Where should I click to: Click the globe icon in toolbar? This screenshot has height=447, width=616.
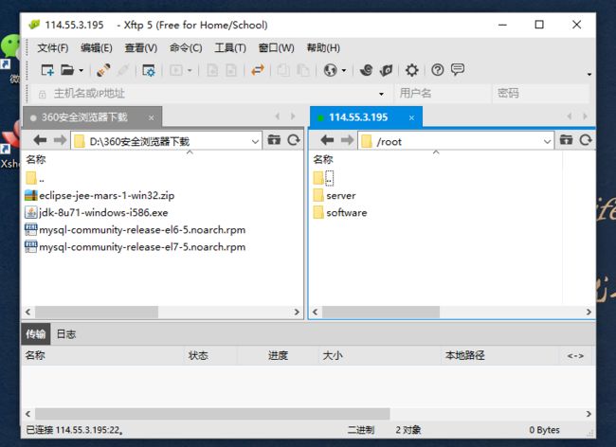tap(331, 70)
